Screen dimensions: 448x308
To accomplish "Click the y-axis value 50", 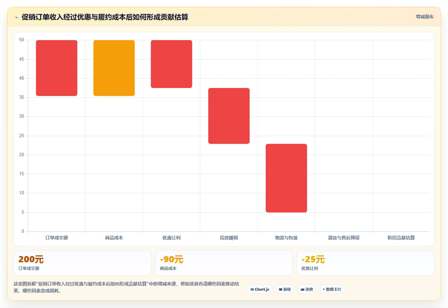I will coord(22,40).
